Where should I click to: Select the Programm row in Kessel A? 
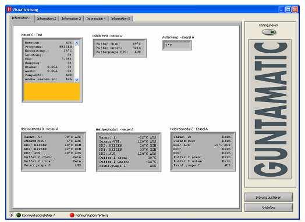point(48,47)
